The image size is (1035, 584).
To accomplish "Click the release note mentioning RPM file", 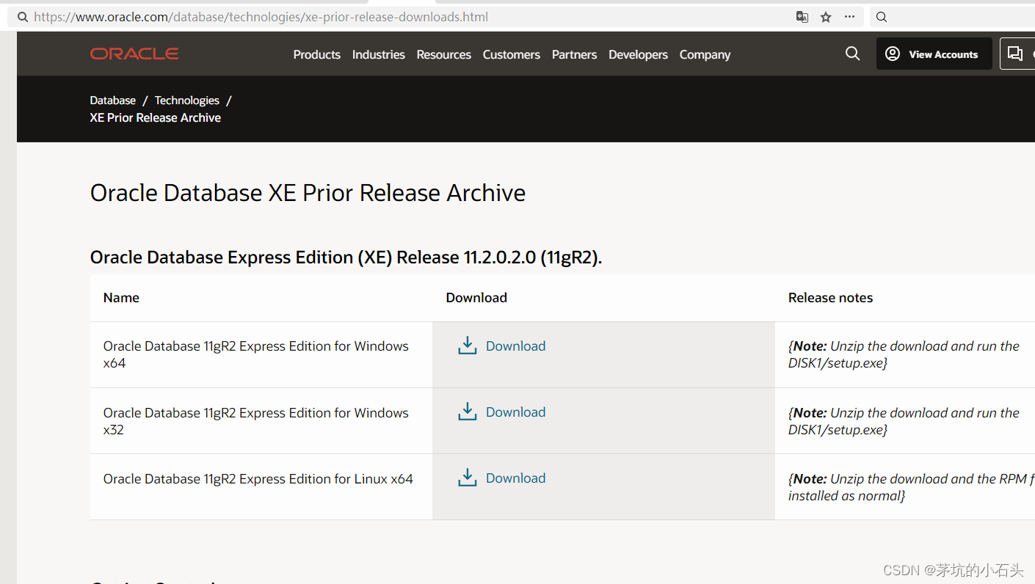I will 911,487.
